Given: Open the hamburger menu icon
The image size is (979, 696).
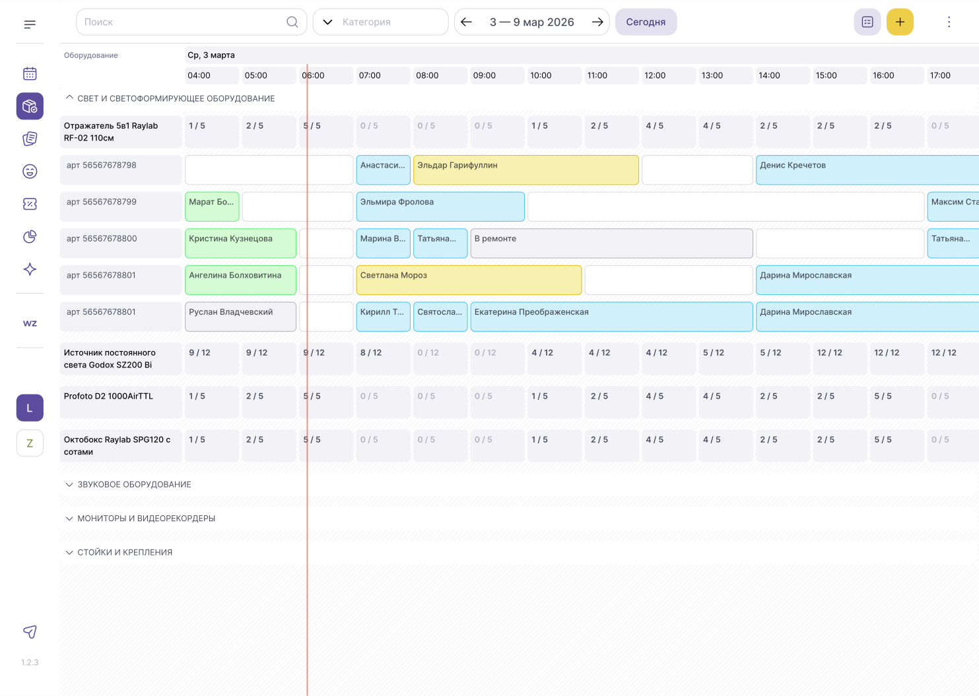Looking at the screenshot, I should click(x=30, y=24).
